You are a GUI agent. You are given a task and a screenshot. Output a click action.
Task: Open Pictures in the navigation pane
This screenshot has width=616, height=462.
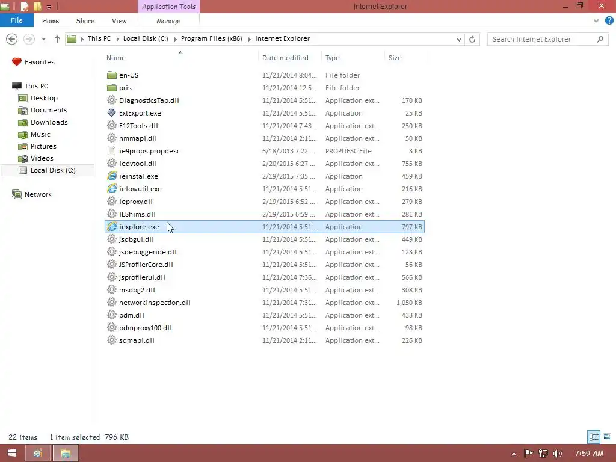(43, 146)
